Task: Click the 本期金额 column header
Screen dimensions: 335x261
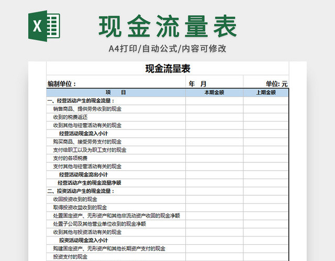Action: pos(214,92)
